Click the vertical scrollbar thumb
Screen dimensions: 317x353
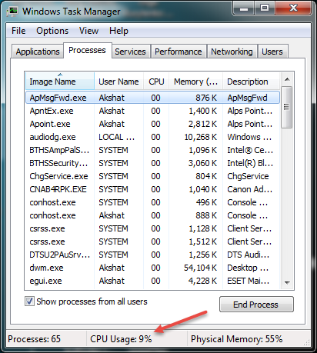tap(287, 107)
